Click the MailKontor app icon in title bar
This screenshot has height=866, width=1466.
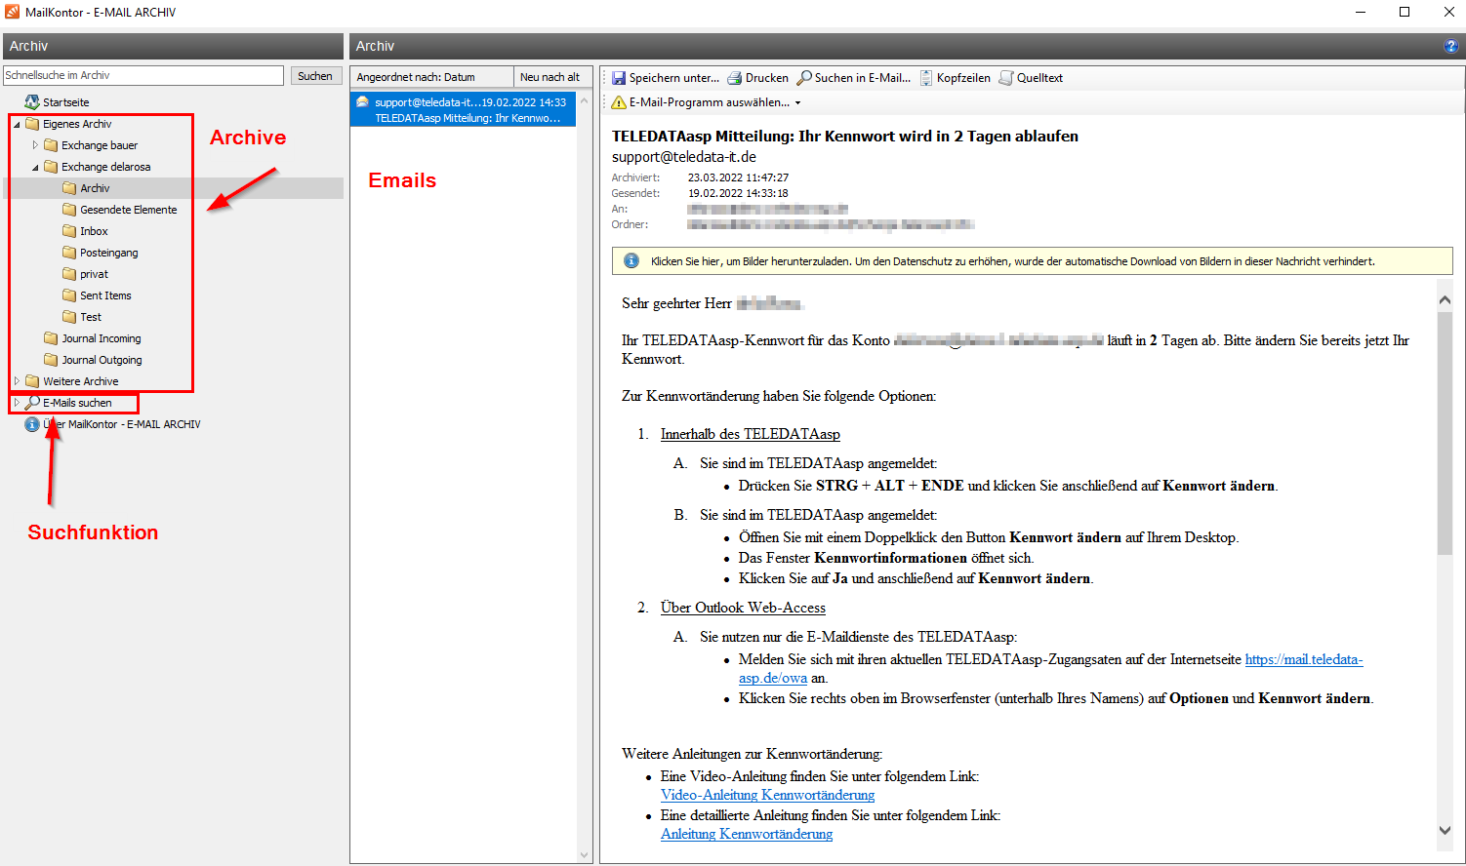[x=12, y=12]
